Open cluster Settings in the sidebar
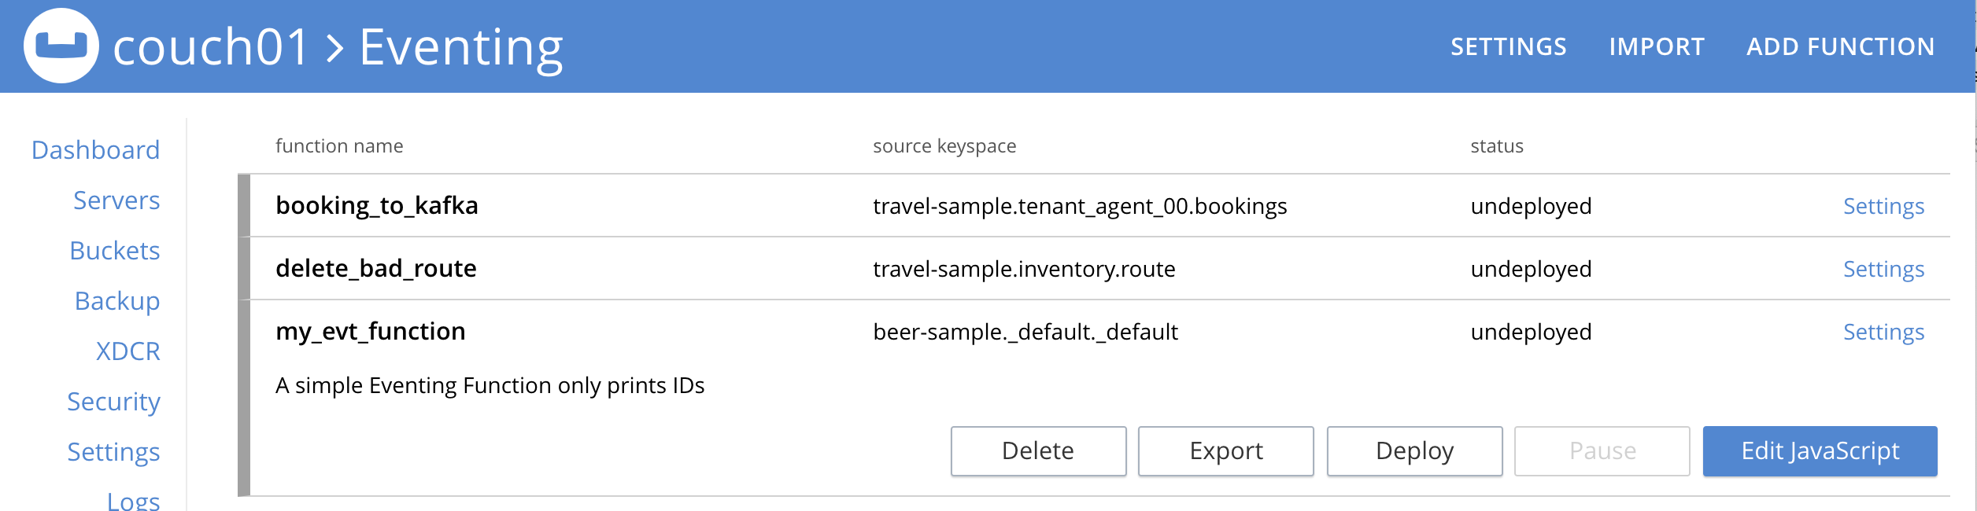This screenshot has width=1977, height=511. tap(113, 451)
